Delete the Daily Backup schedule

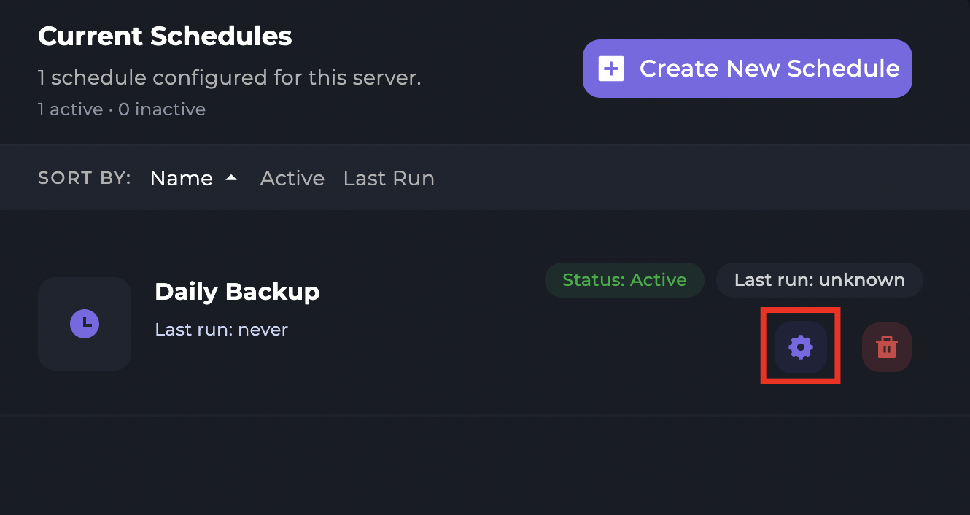[886, 347]
